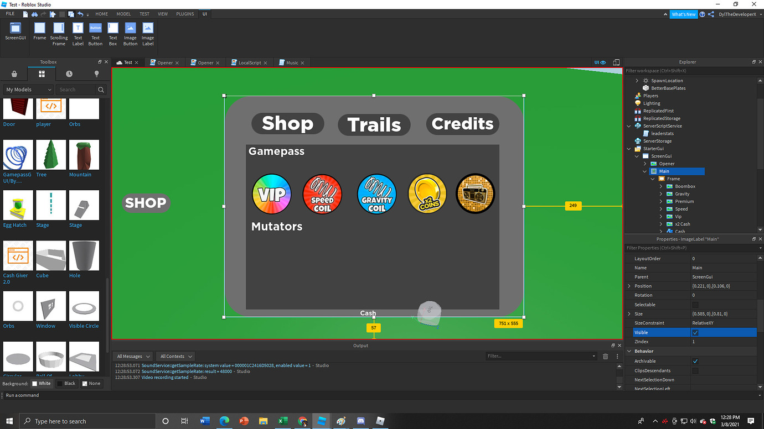The image size is (764, 429).
Task: Insert a Text Label
Action: pyautogui.click(x=78, y=30)
